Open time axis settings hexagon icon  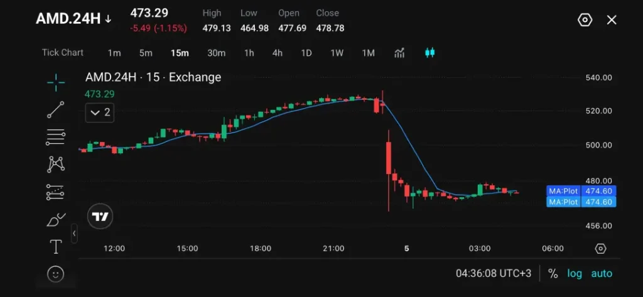(x=600, y=249)
